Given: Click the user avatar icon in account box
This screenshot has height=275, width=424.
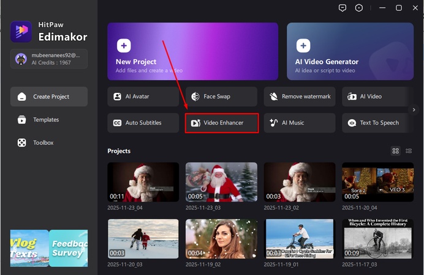Looking at the screenshot, I should [x=20, y=59].
